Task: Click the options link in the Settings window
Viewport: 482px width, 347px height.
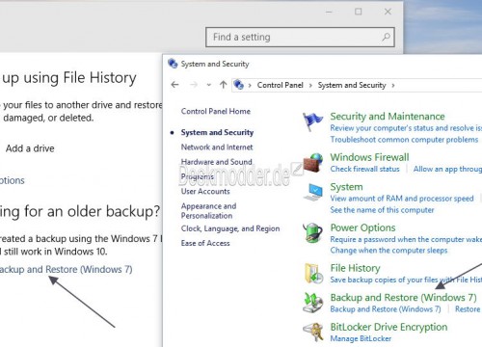Action: point(12,180)
